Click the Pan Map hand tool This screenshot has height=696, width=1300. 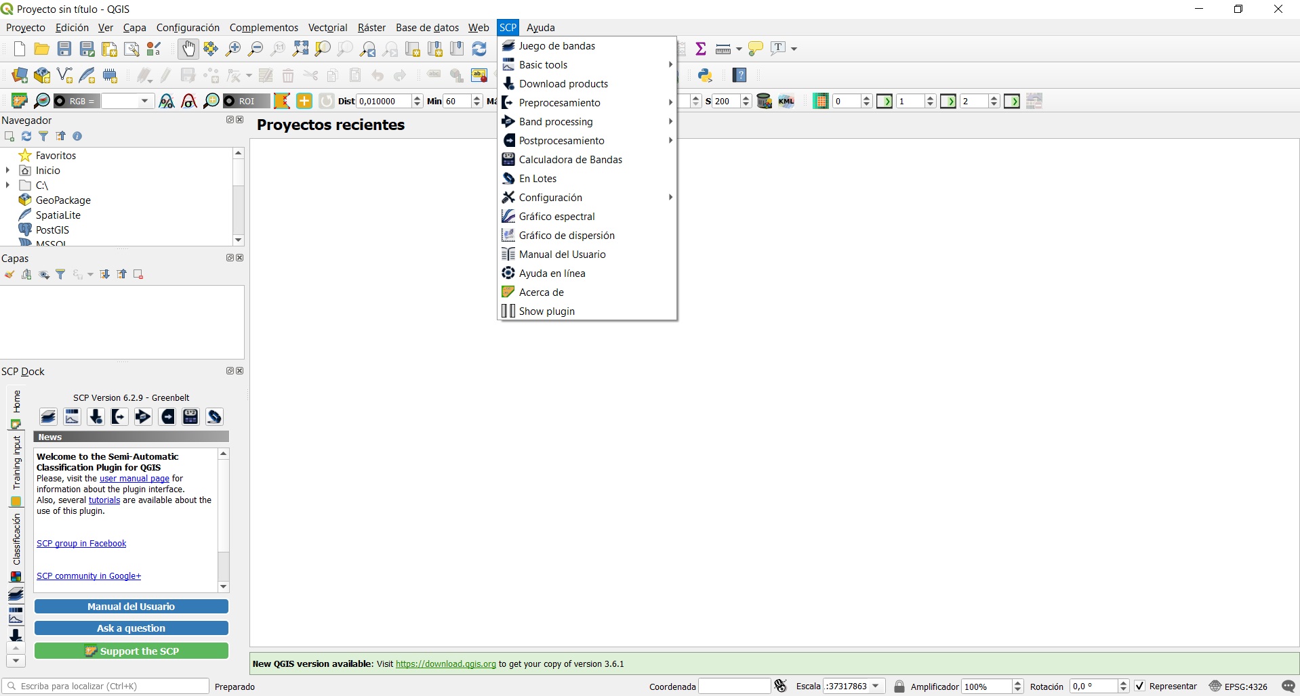(188, 49)
